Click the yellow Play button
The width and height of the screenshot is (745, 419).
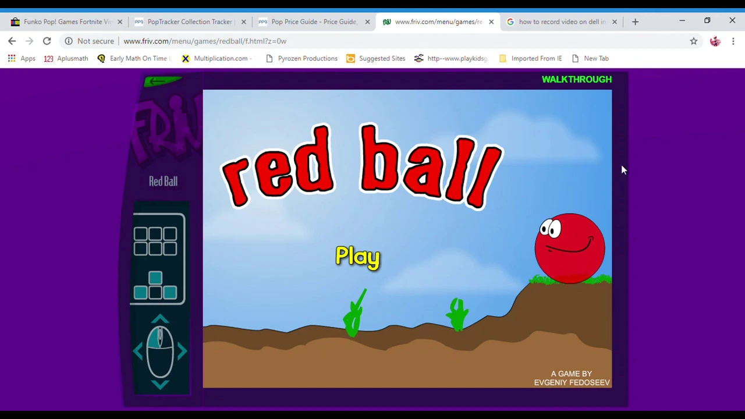pos(358,257)
